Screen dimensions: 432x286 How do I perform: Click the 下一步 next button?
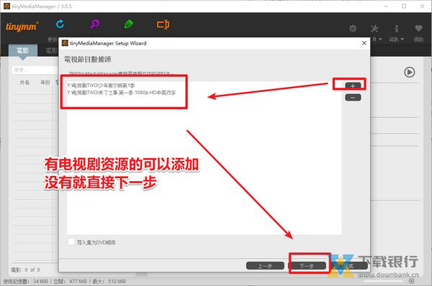pyautogui.click(x=307, y=266)
